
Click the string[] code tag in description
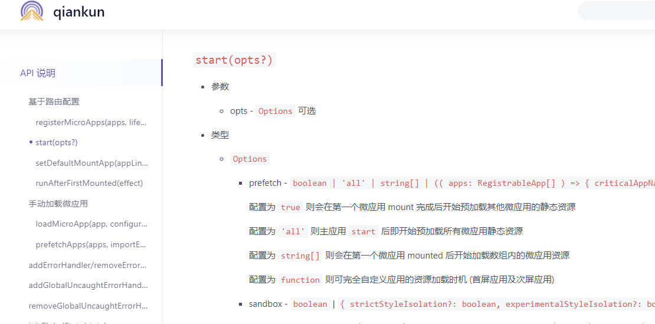coord(300,256)
